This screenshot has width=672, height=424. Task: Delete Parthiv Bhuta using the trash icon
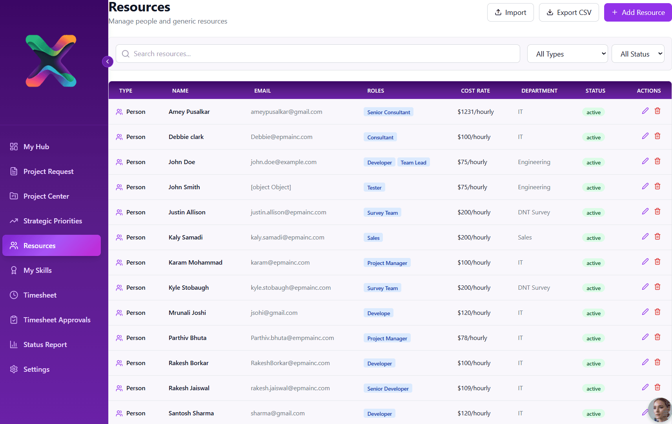point(657,337)
